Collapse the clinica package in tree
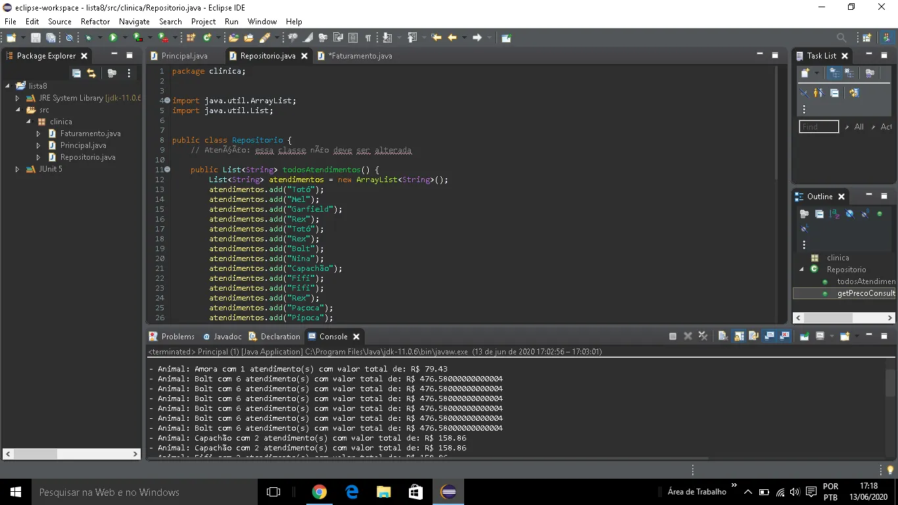898x505 pixels. [x=29, y=122]
